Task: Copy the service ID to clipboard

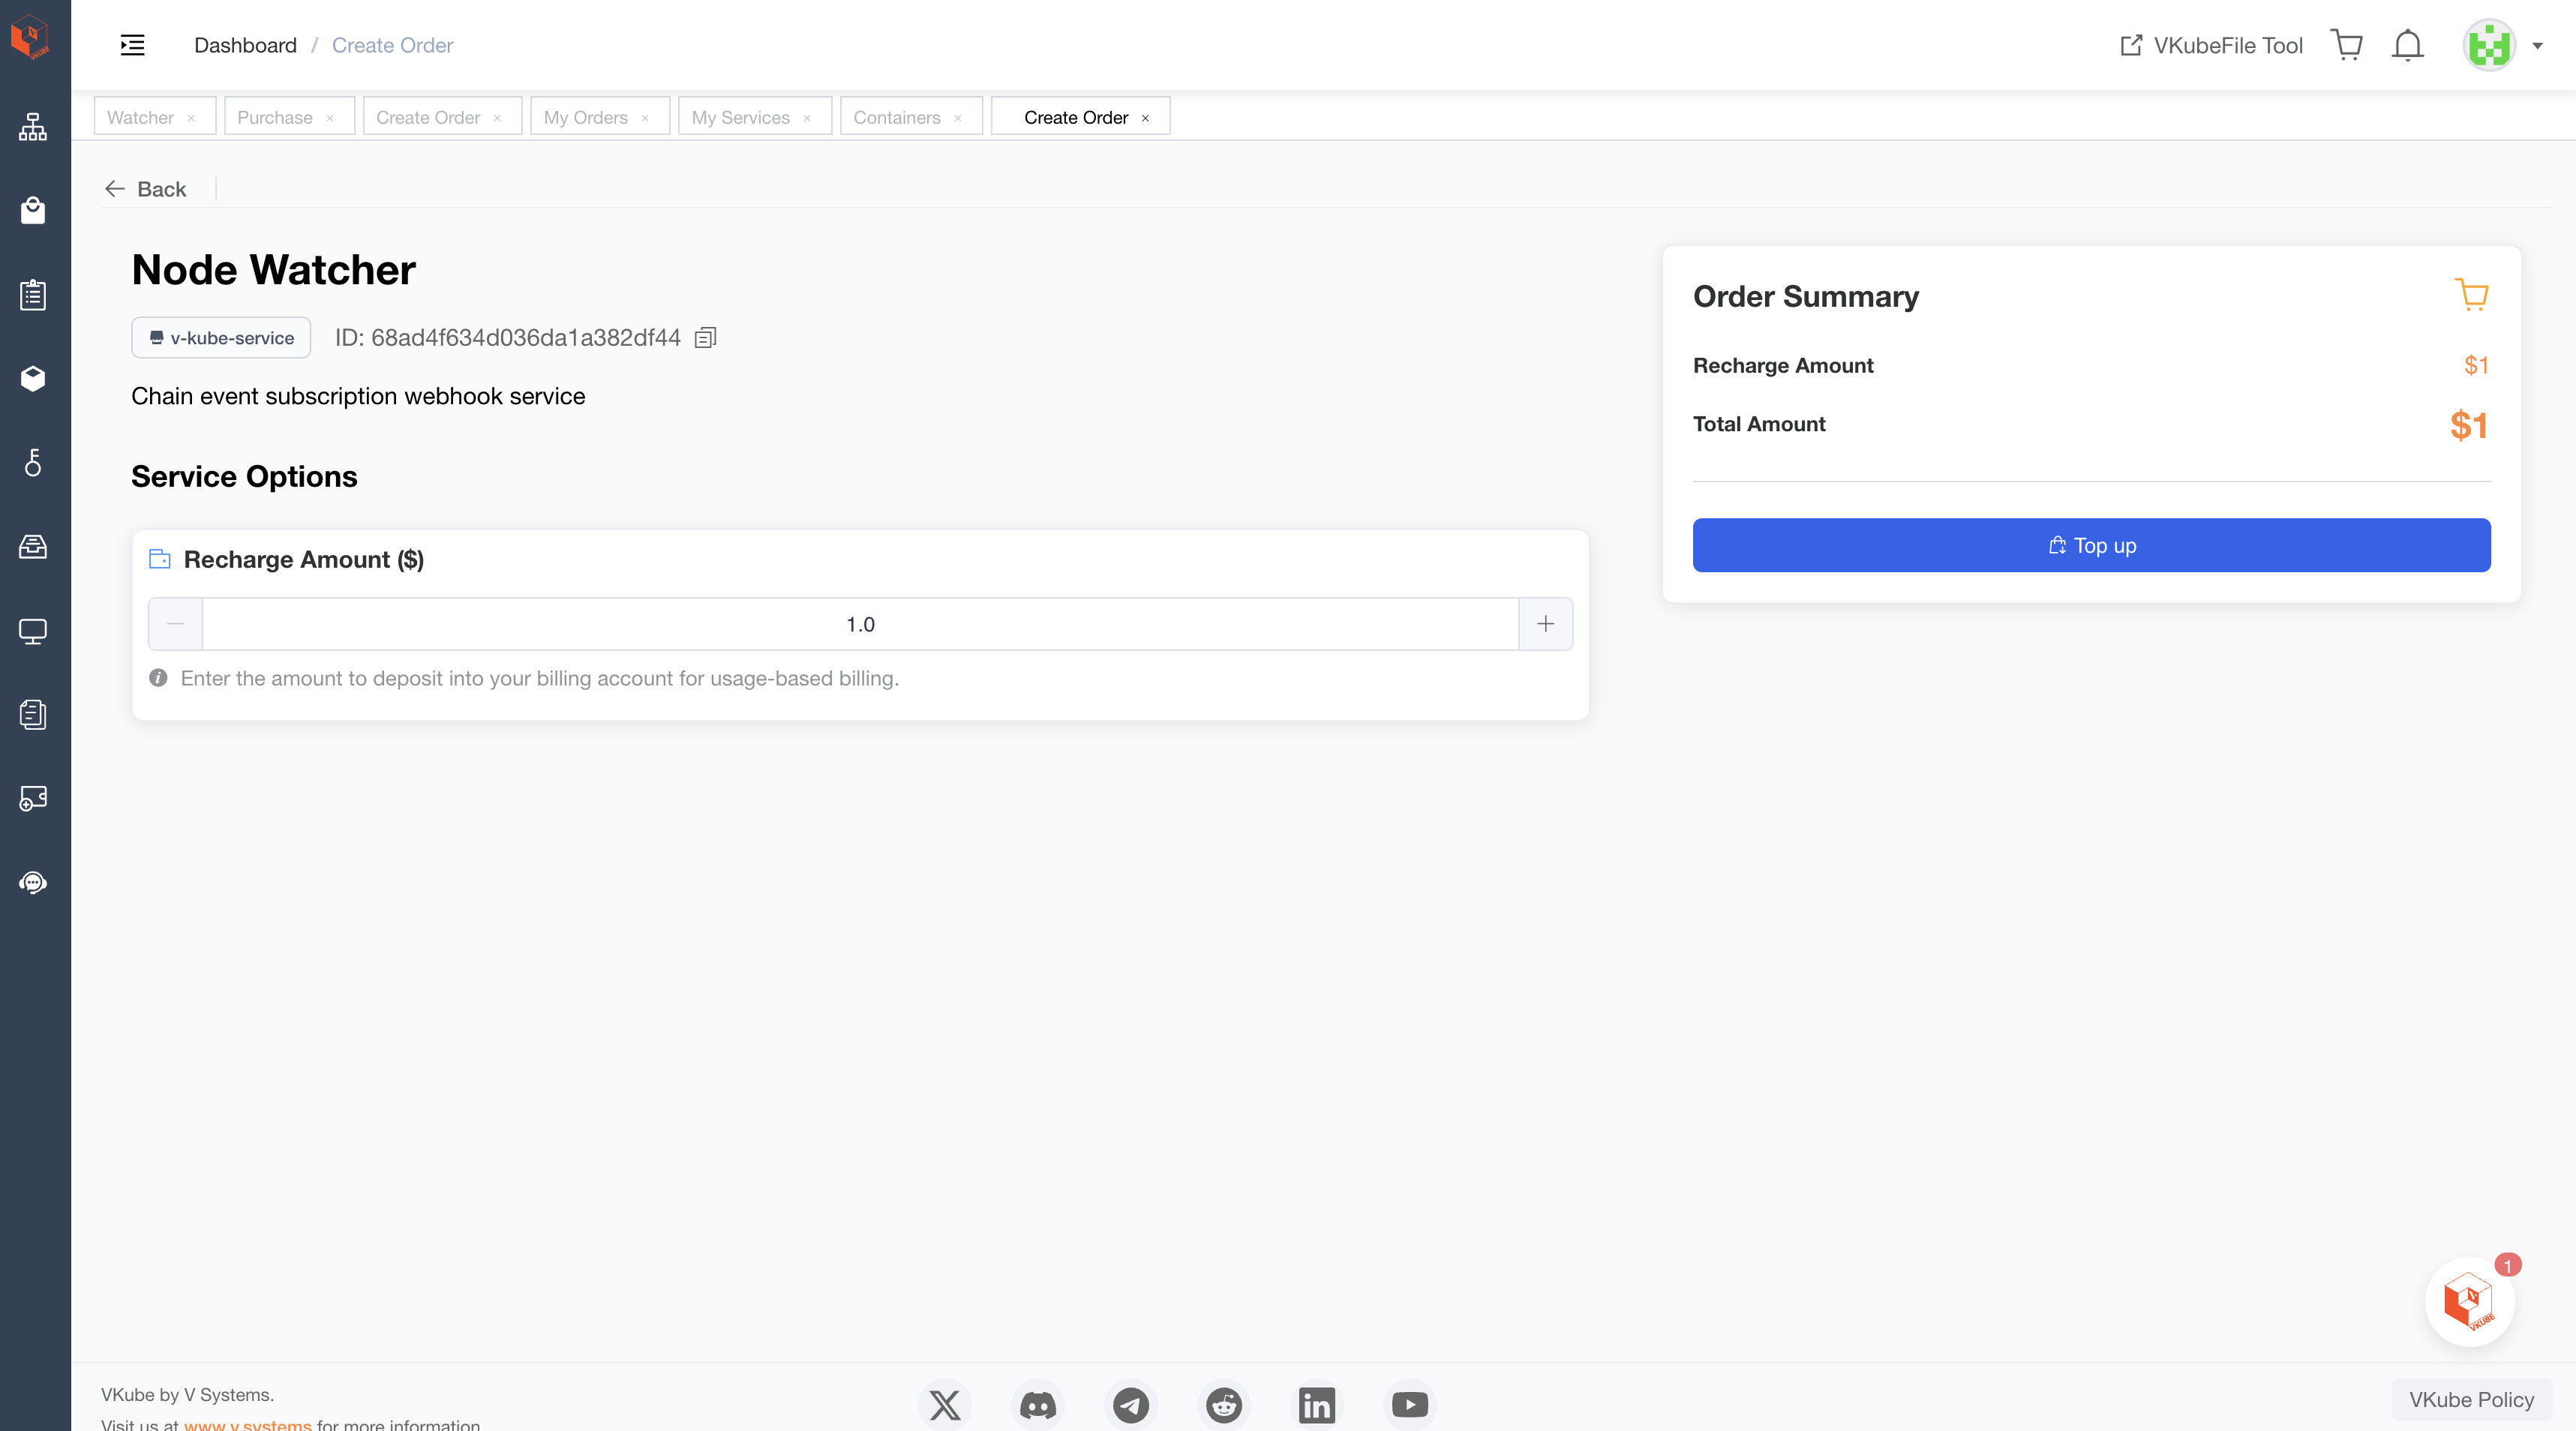Action: pos(705,338)
